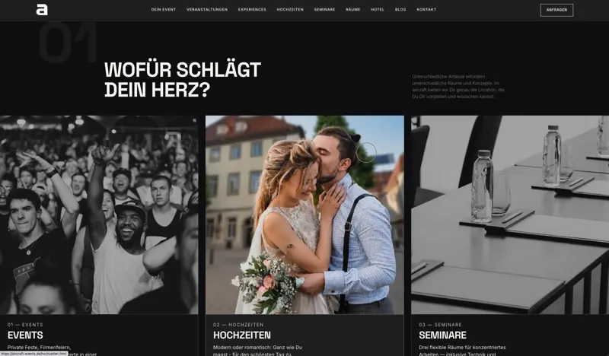Go to the Experiences page

(252, 10)
